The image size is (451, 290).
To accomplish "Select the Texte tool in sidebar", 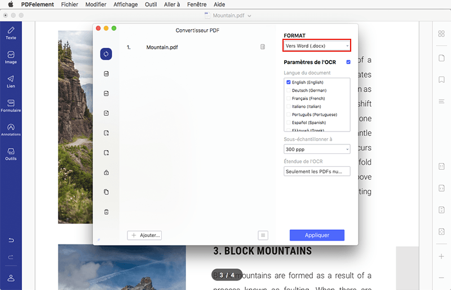I will tap(11, 33).
